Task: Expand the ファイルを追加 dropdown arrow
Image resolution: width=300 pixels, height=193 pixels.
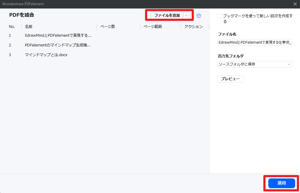Action: coord(187,15)
